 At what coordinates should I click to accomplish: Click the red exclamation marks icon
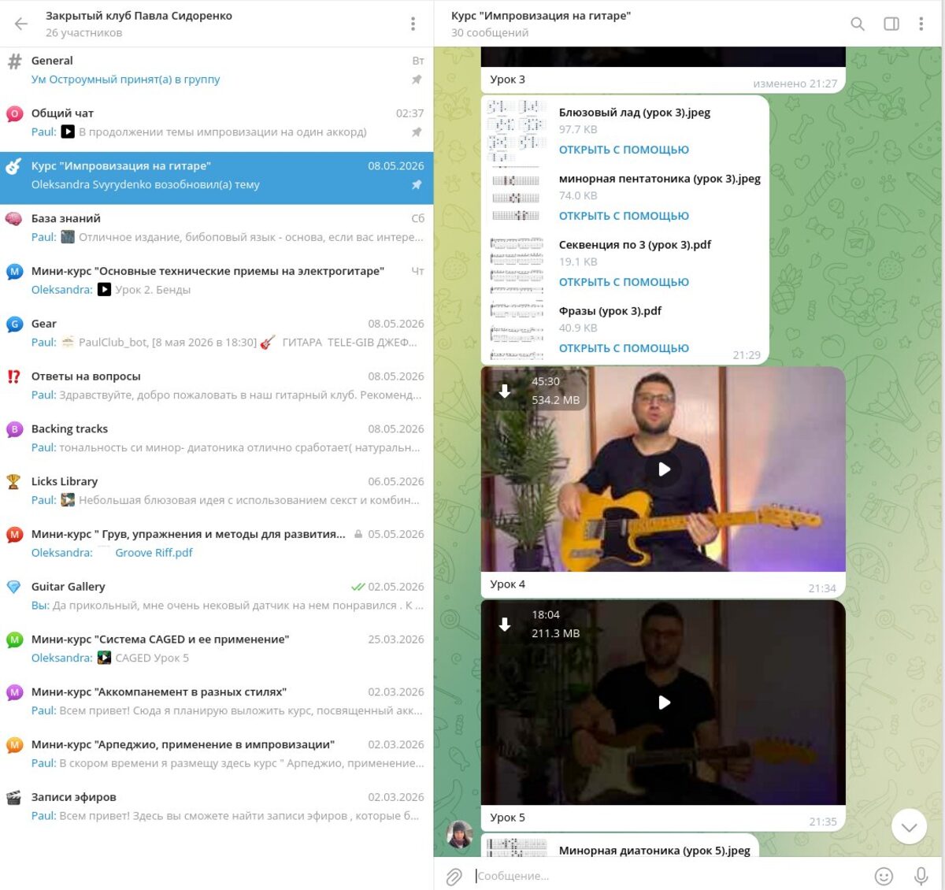tap(14, 376)
